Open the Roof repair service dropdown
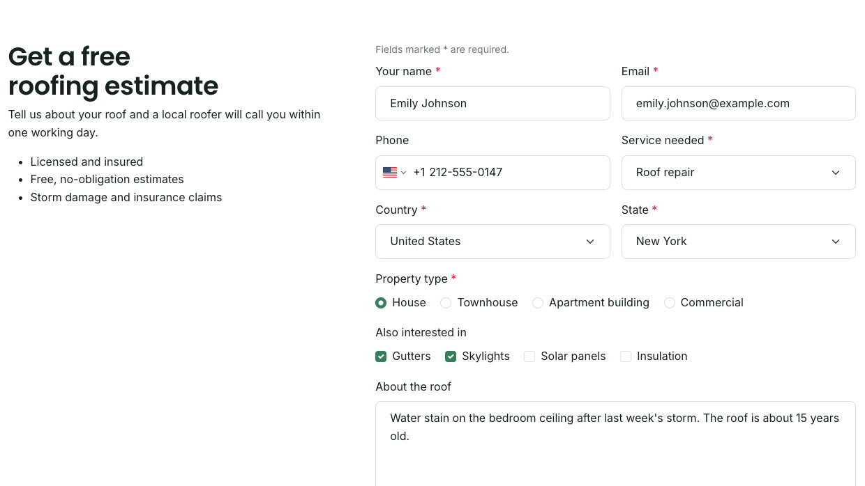The image size is (865, 486). (738, 173)
